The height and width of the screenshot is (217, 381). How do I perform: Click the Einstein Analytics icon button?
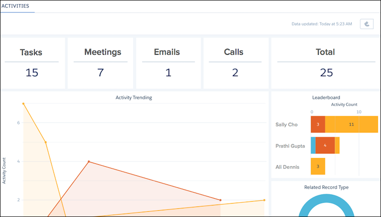coord(367,24)
